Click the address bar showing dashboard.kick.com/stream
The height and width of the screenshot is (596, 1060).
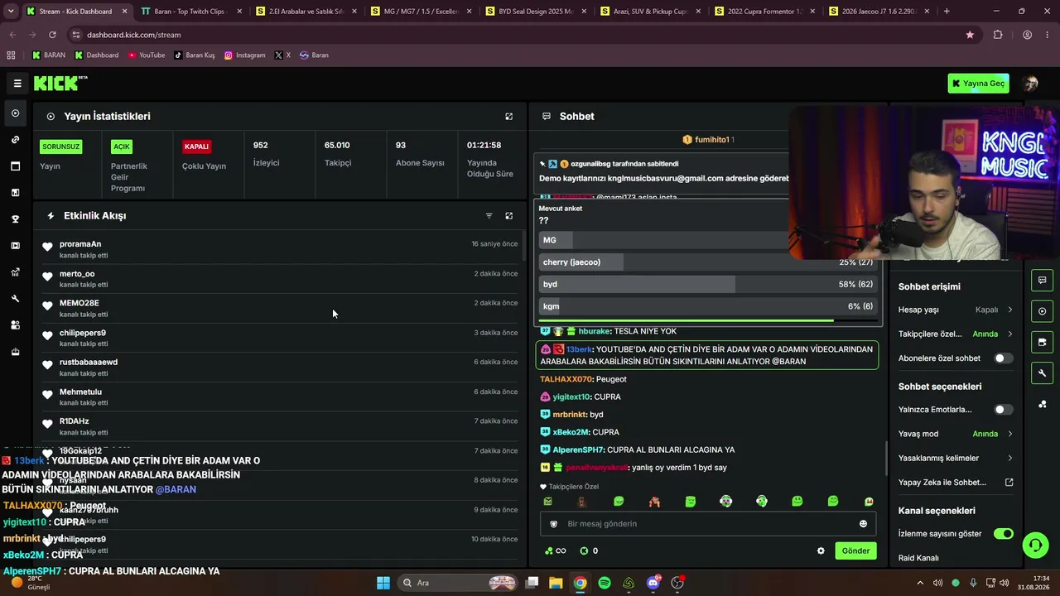(x=513, y=35)
